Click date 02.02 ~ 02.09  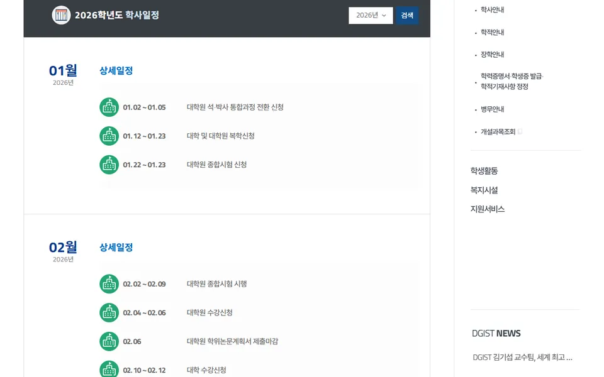[x=144, y=284]
